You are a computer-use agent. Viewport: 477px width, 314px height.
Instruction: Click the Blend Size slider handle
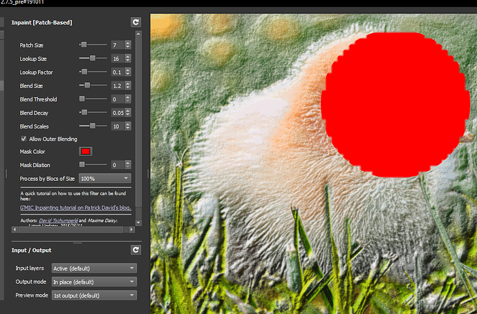pyautogui.click(x=87, y=86)
